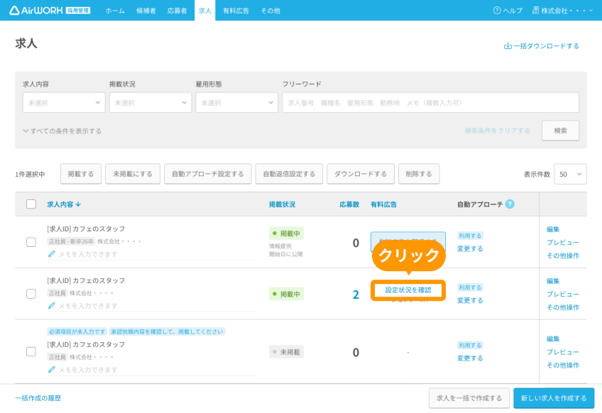Click 編集 in the 未掲載 row
The height and width of the screenshot is (413, 602).
point(553,339)
